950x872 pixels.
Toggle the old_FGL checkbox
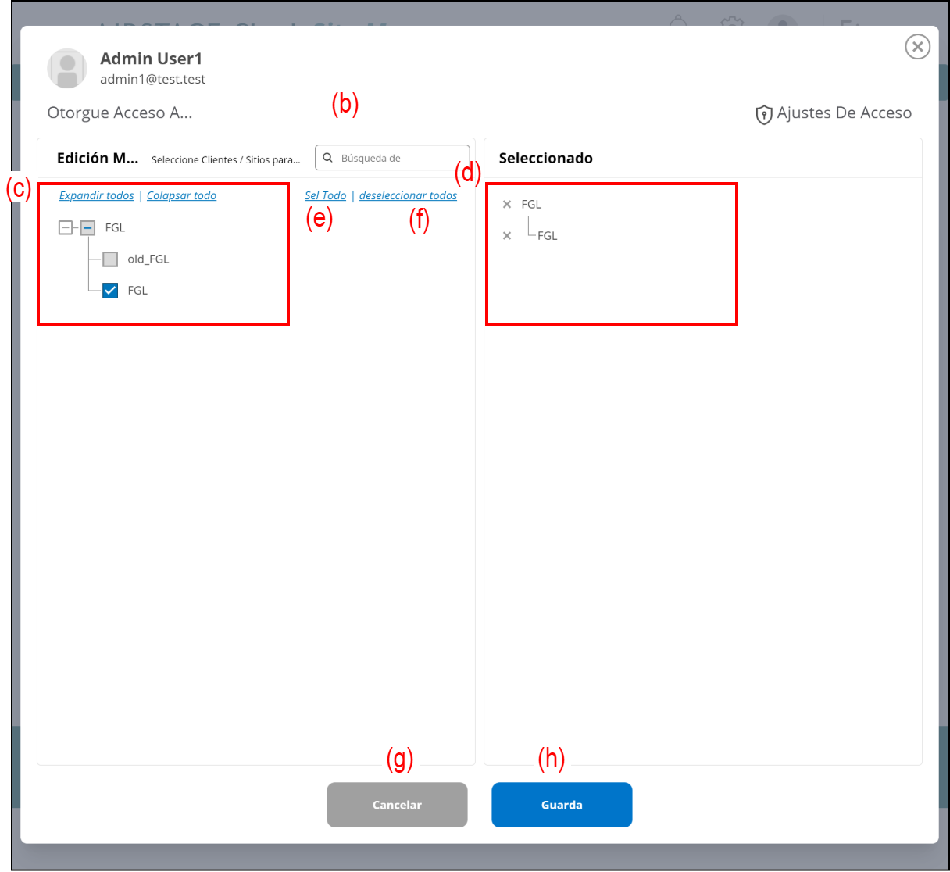[x=110, y=259]
